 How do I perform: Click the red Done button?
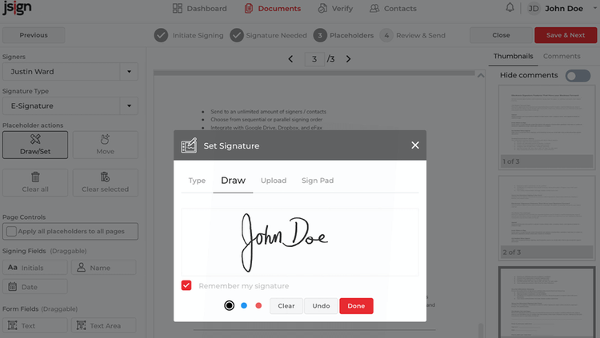356,306
